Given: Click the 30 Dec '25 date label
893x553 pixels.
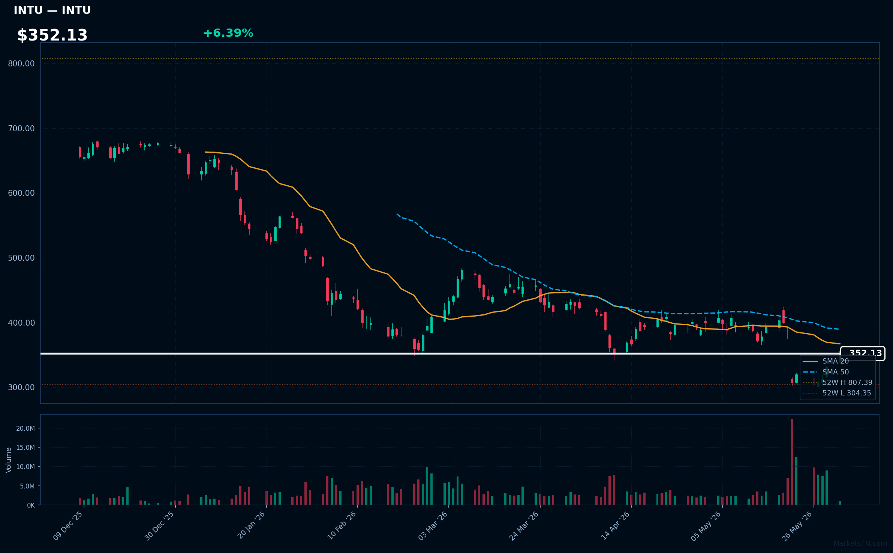Looking at the screenshot, I should coord(159,526).
